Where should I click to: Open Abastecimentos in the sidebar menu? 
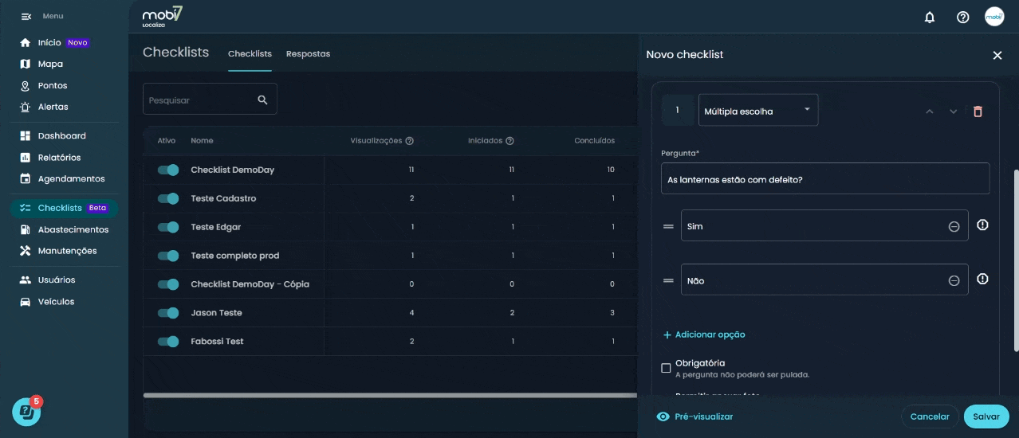(x=73, y=229)
